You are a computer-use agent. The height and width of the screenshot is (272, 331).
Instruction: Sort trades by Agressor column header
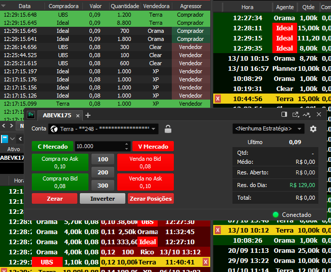(191, 6)
